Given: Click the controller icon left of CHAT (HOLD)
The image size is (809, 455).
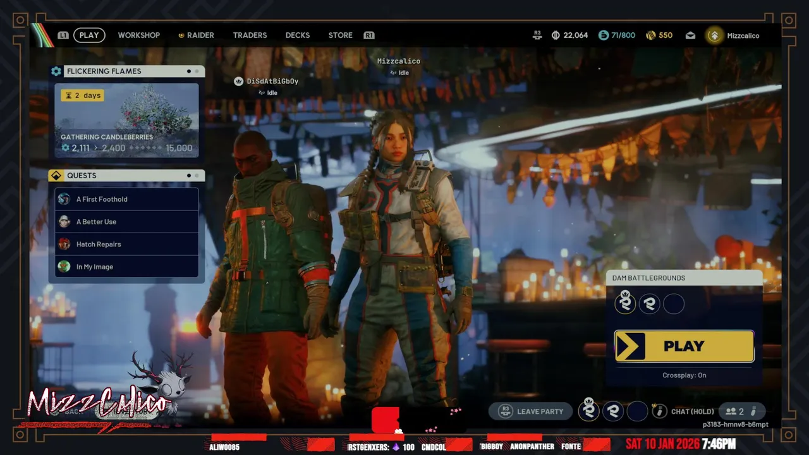Looking at the screenshot, I should click(x=659, y=411).
